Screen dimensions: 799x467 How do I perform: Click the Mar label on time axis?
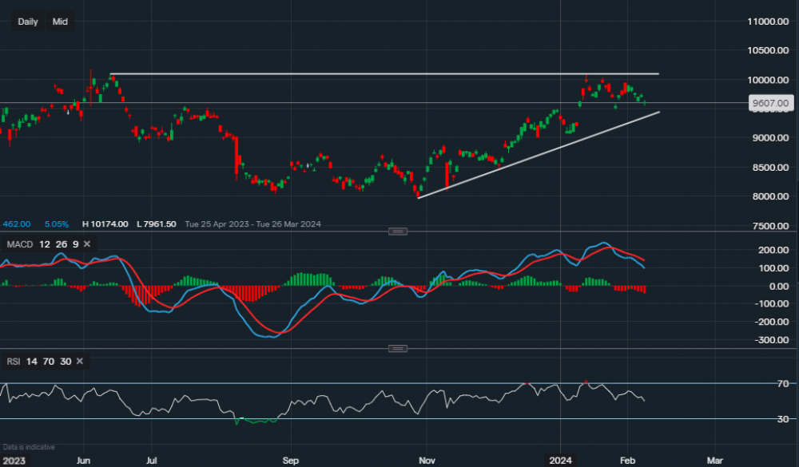pos(715,460)
